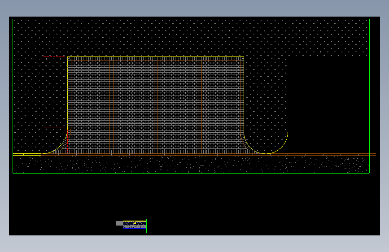The image size is (389, 252).
Task: Select the upper red dashed line
Action: coord(54,57)
